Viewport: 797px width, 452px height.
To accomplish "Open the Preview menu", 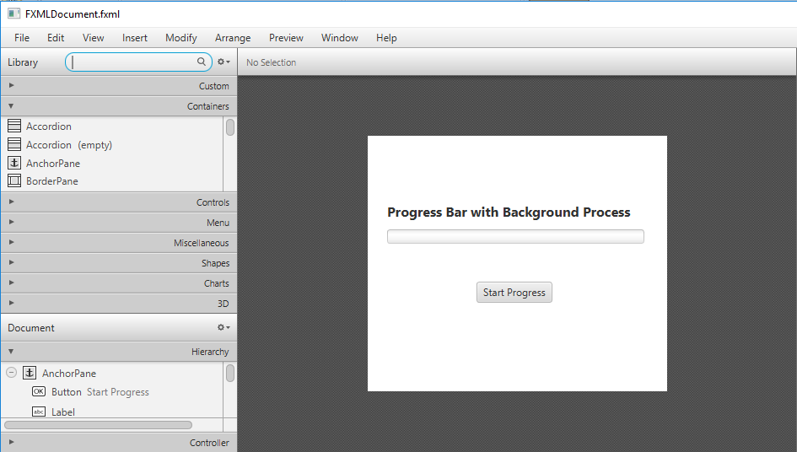I will click(x=286, y=38).
